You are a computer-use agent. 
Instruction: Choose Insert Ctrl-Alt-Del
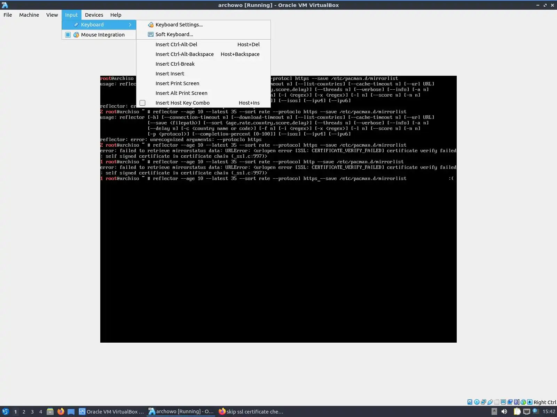[x=203, y=44]
